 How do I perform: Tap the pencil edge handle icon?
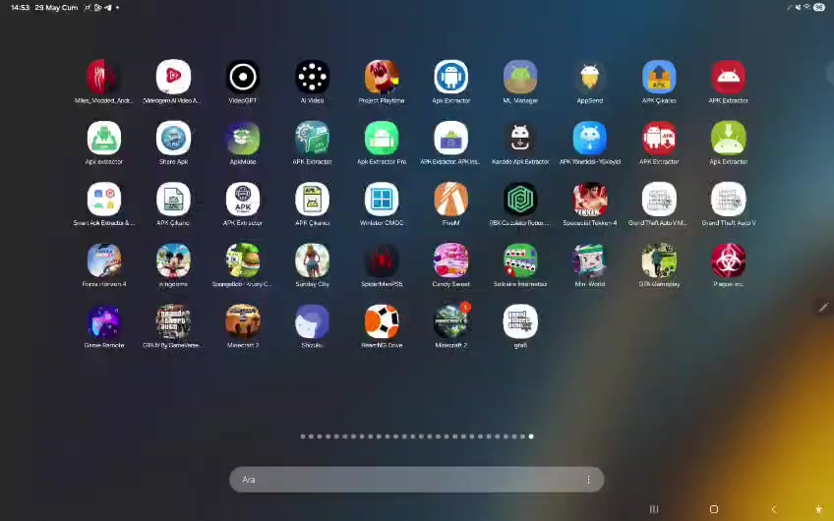pos(823,308)
